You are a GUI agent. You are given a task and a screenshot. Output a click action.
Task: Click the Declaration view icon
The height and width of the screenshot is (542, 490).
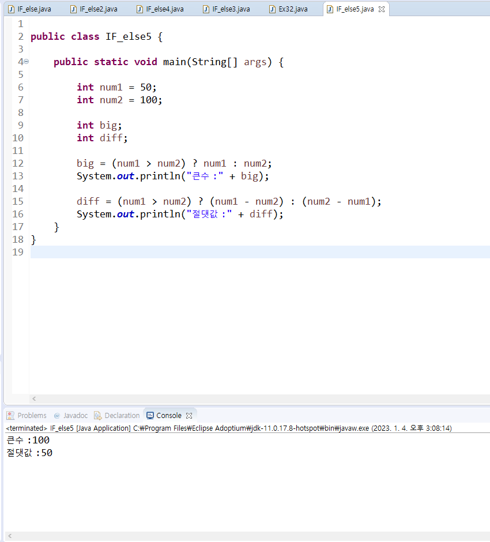point(98,416)
